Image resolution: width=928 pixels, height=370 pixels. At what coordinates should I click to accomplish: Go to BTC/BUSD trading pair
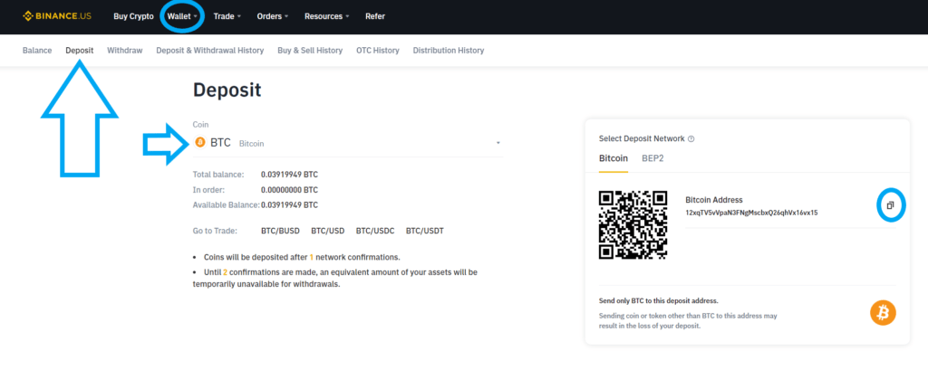281,231
